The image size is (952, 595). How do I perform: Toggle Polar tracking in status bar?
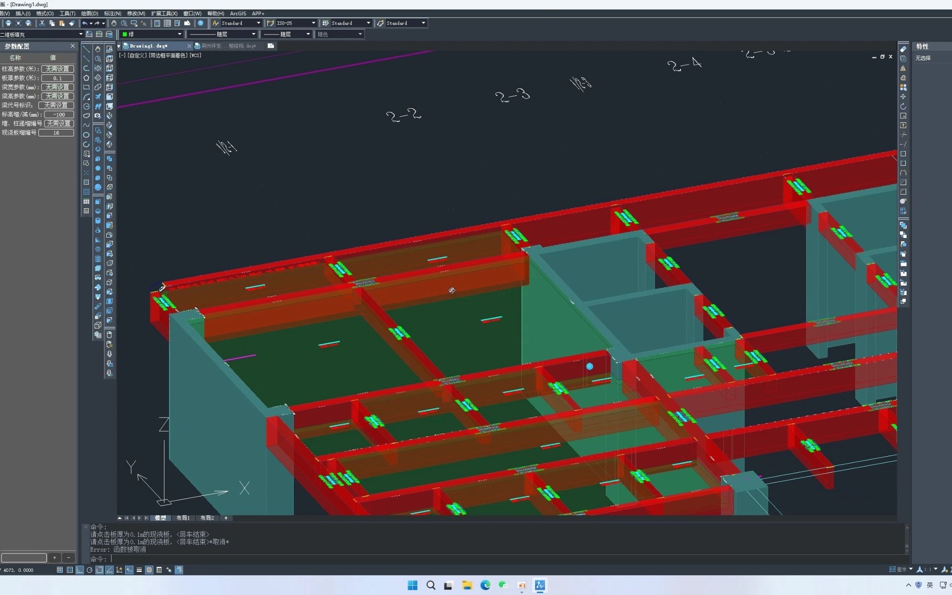coord(89,570)
